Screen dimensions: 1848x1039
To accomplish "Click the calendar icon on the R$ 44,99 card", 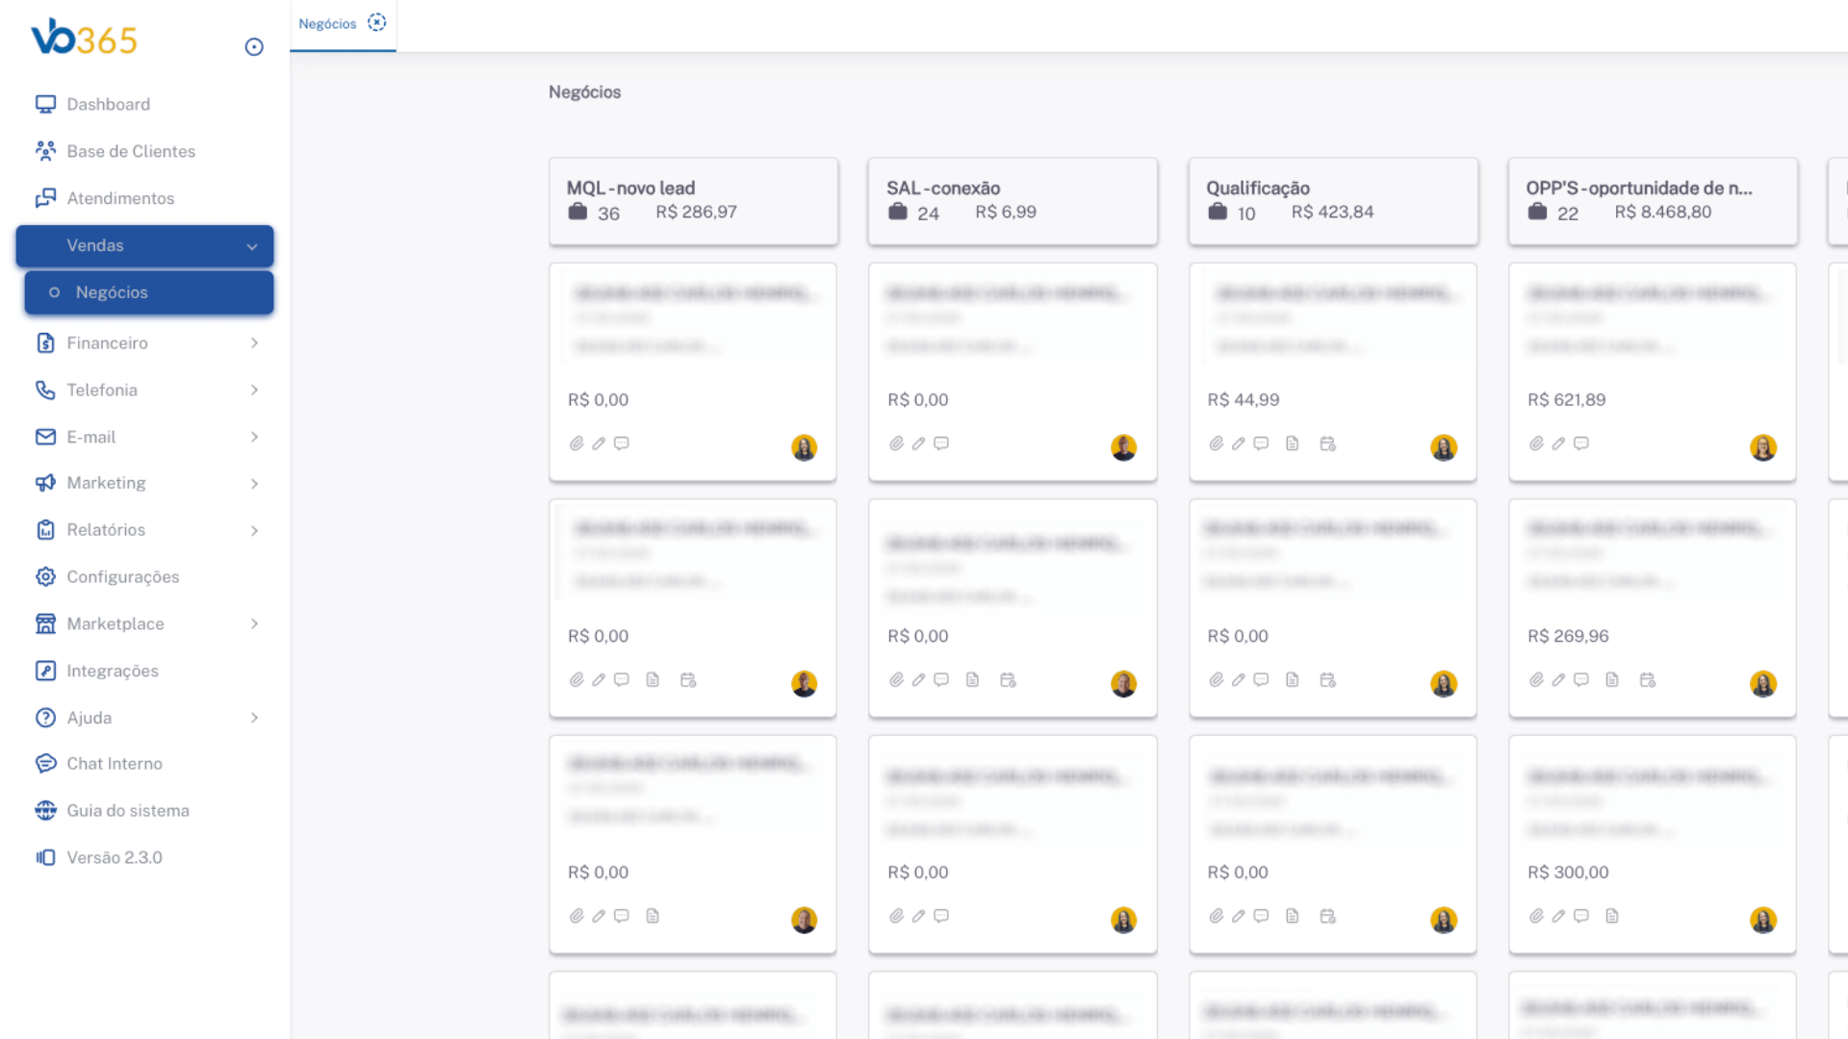I will click(1328, 443).
